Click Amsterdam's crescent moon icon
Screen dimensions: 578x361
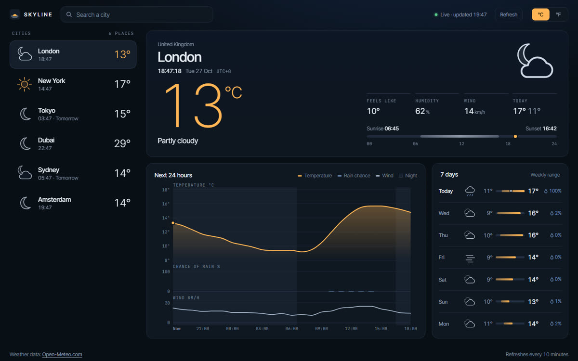point(25,203)
